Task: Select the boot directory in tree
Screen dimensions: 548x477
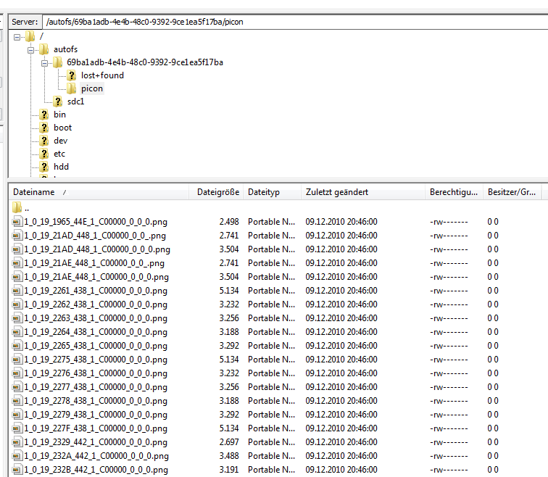Action: 62,128
